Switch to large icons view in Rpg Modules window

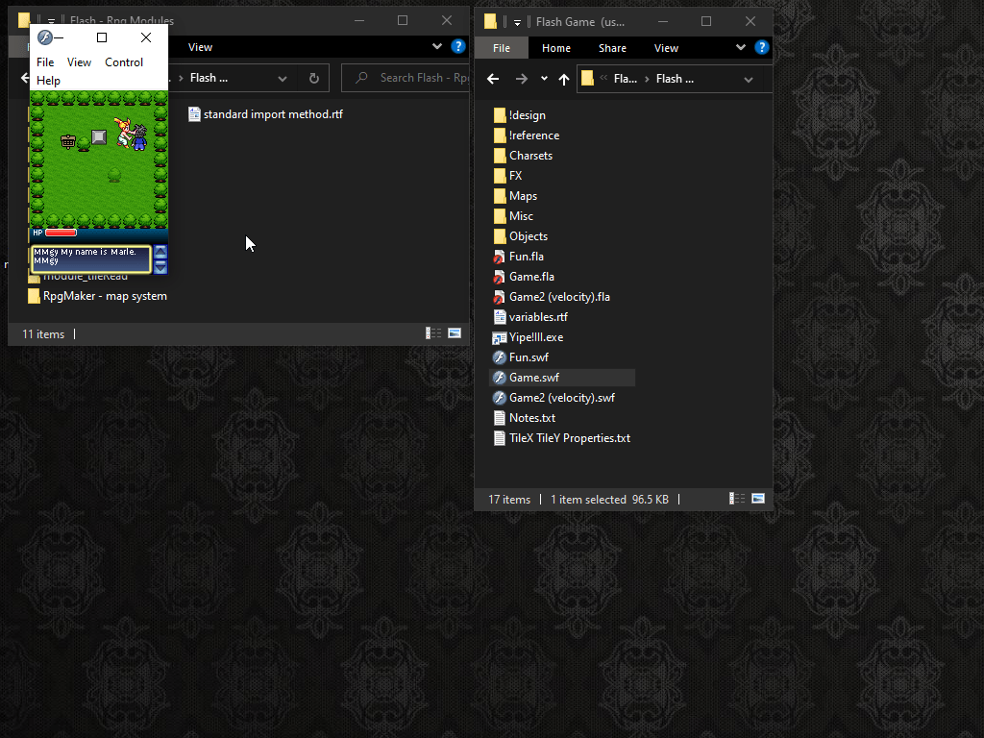[455, 333]
